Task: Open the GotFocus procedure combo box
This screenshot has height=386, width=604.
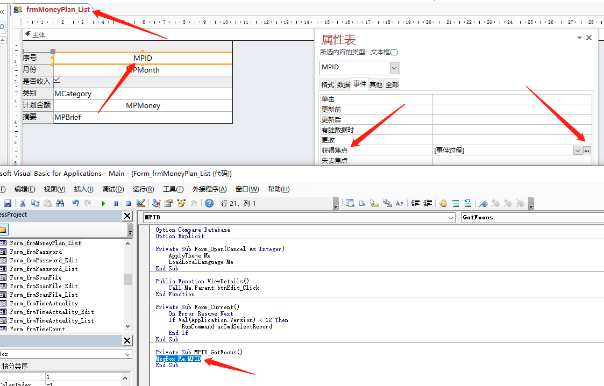Action: click(x=533, y=218)
